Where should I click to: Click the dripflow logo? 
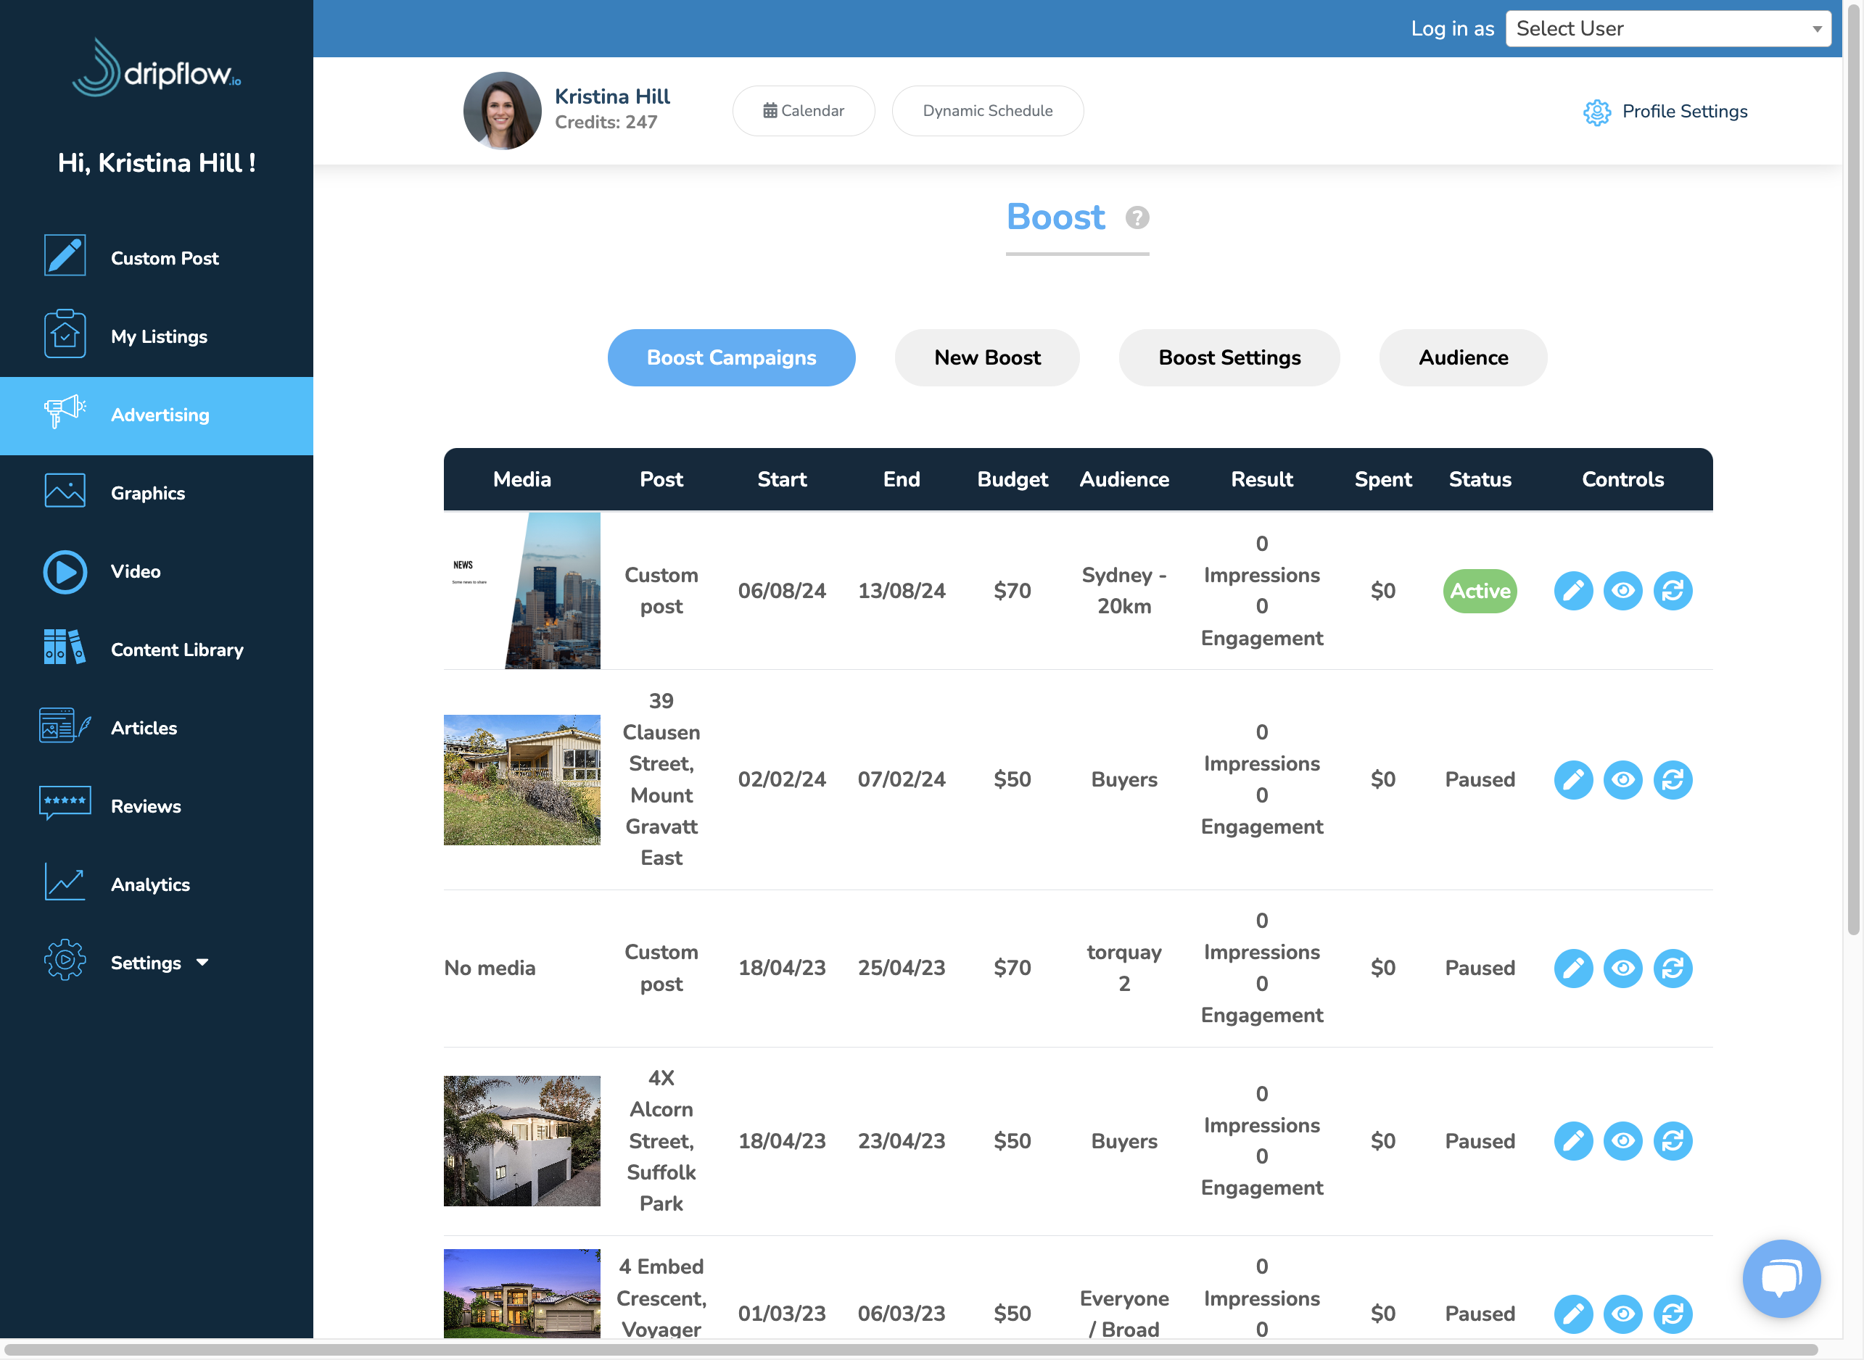coord(157,68)
